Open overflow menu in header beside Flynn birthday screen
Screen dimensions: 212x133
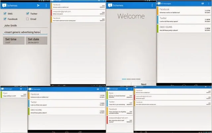coord(103,89)
